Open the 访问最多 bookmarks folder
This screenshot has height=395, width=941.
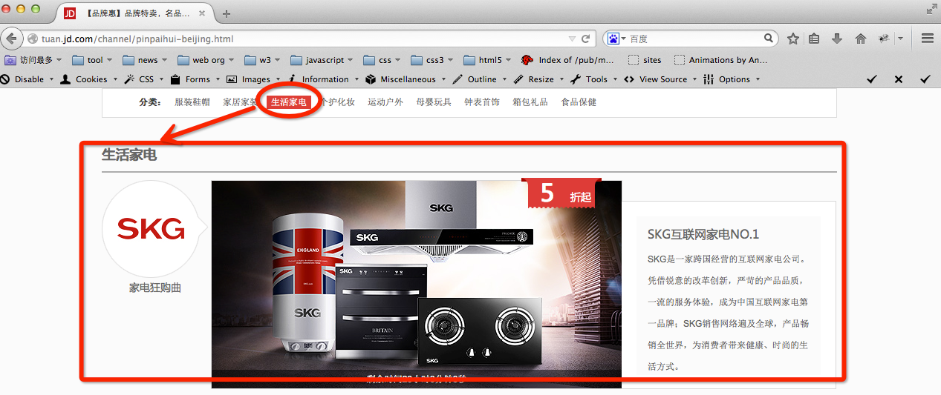[x=33, y=60]
